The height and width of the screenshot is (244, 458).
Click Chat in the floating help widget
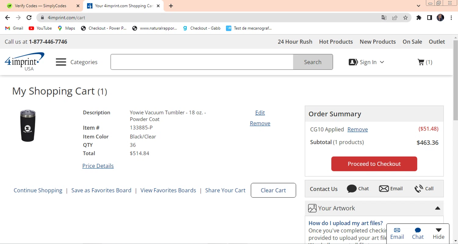[x=418, y=234]
